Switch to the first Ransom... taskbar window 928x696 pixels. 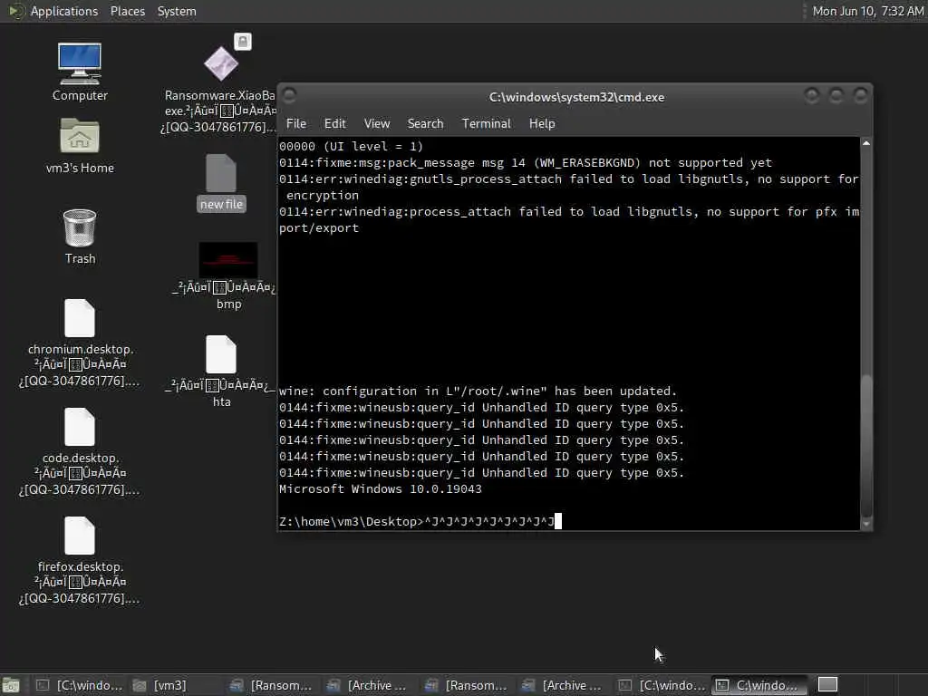[x=270, y=685]
